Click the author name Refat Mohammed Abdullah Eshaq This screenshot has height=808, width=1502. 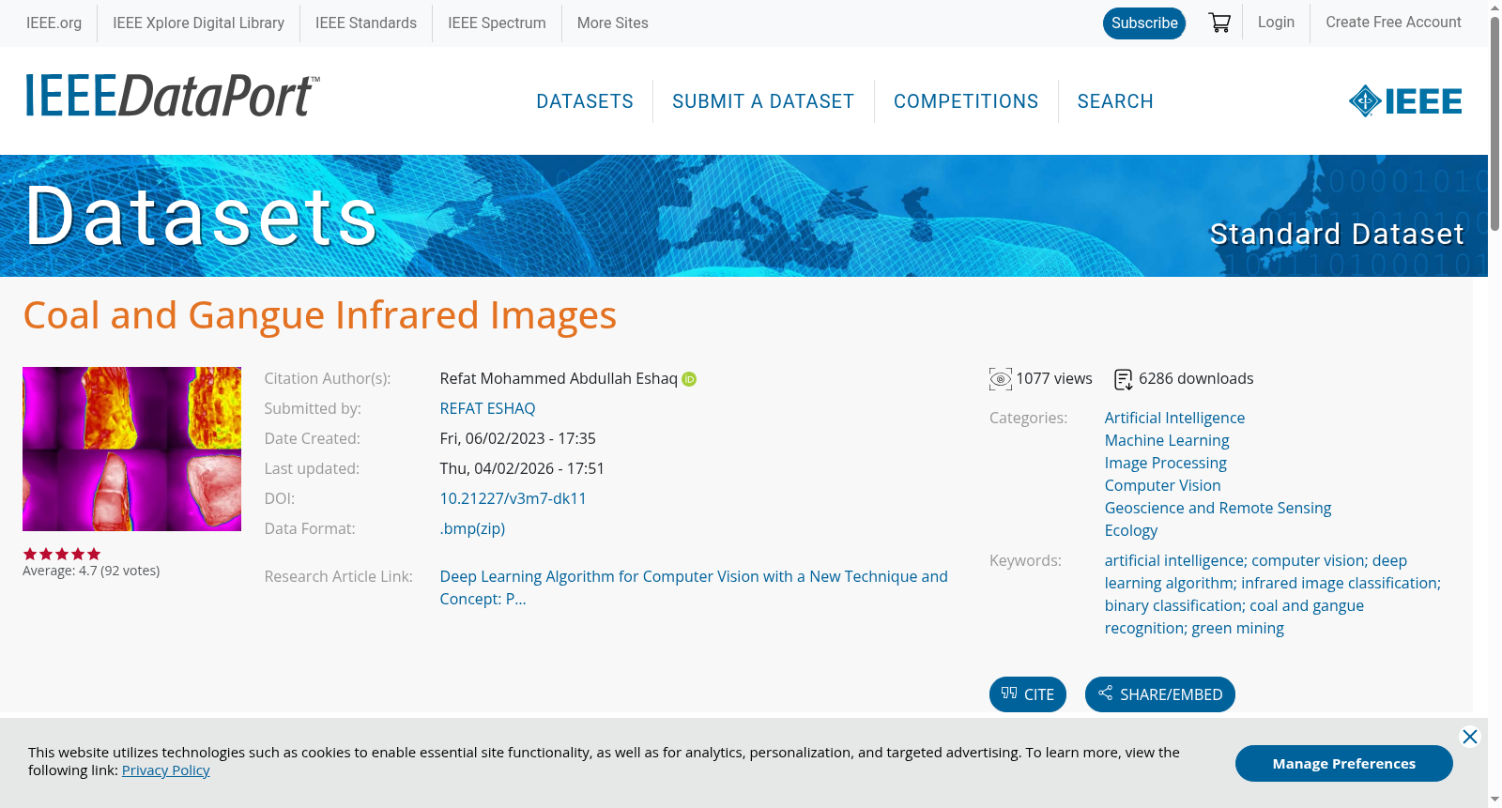[x=559, y=378]
